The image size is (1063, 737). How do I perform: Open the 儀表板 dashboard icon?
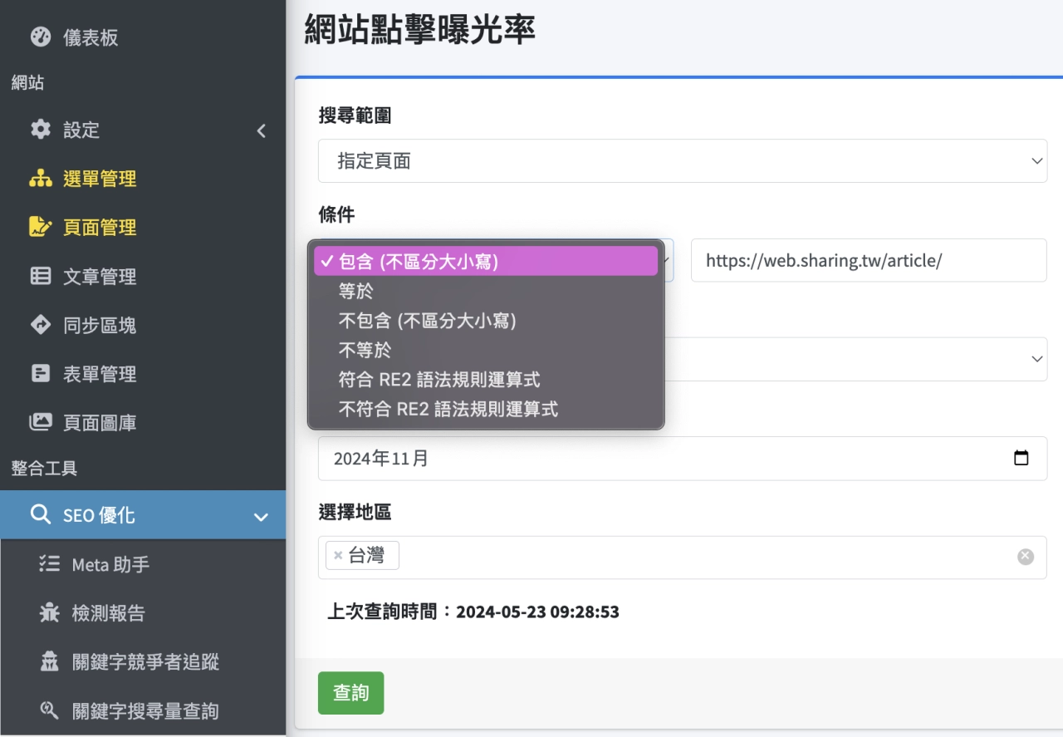40,37
